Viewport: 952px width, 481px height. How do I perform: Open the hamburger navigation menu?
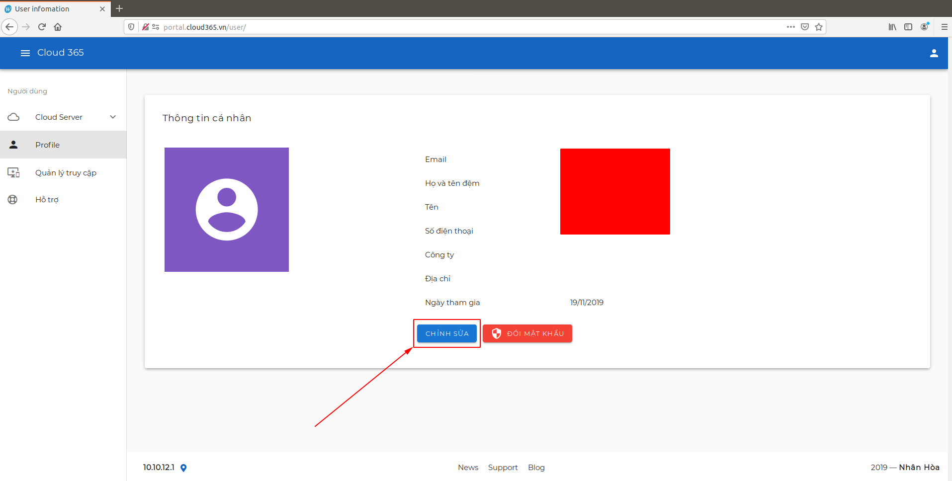click(x=25, y=53)
